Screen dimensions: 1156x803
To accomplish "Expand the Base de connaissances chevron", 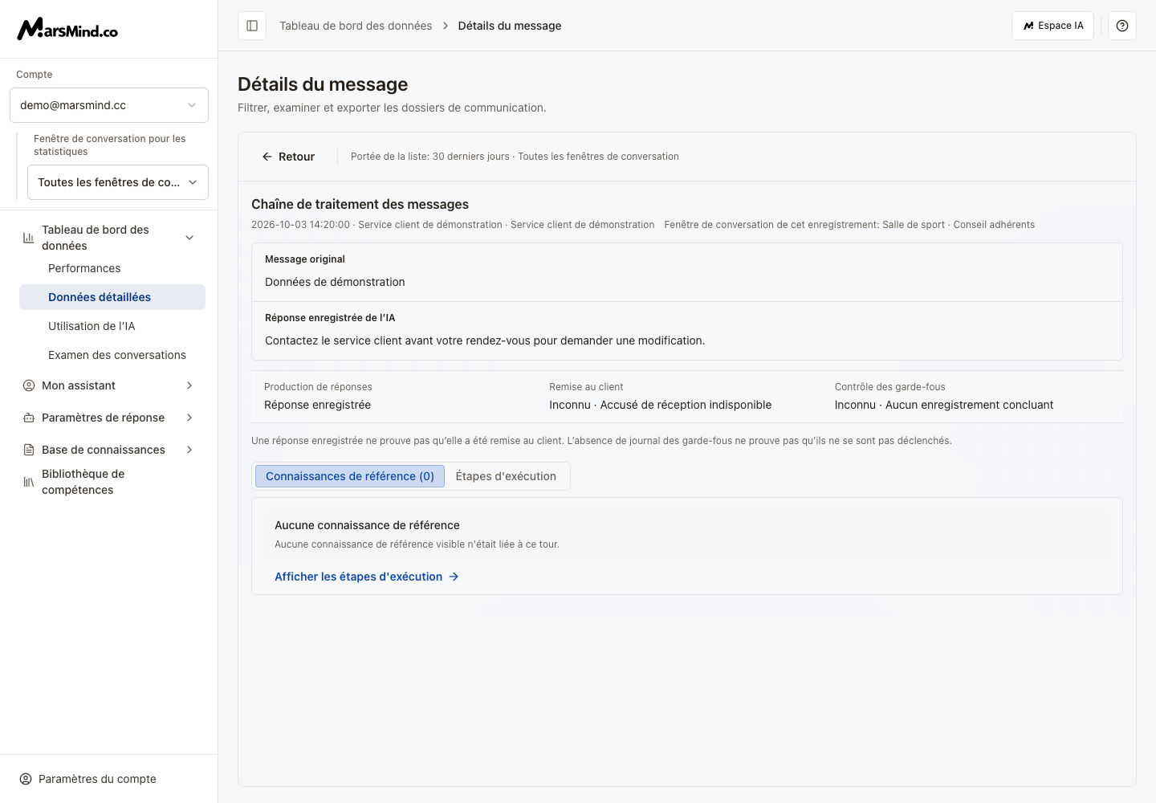I will pyautogui.click(x=189, y=450).
